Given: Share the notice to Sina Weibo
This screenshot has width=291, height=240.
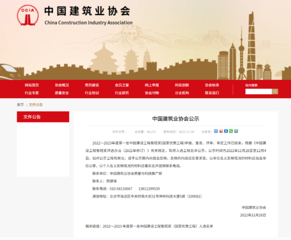Looking at the screenshot, I should coord(221,131).
